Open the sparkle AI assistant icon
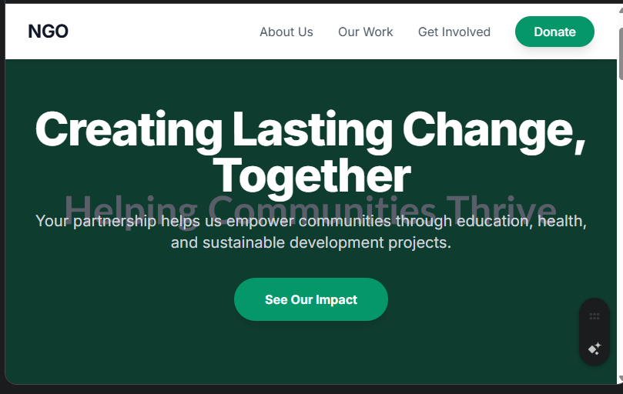 click(594, 349)
